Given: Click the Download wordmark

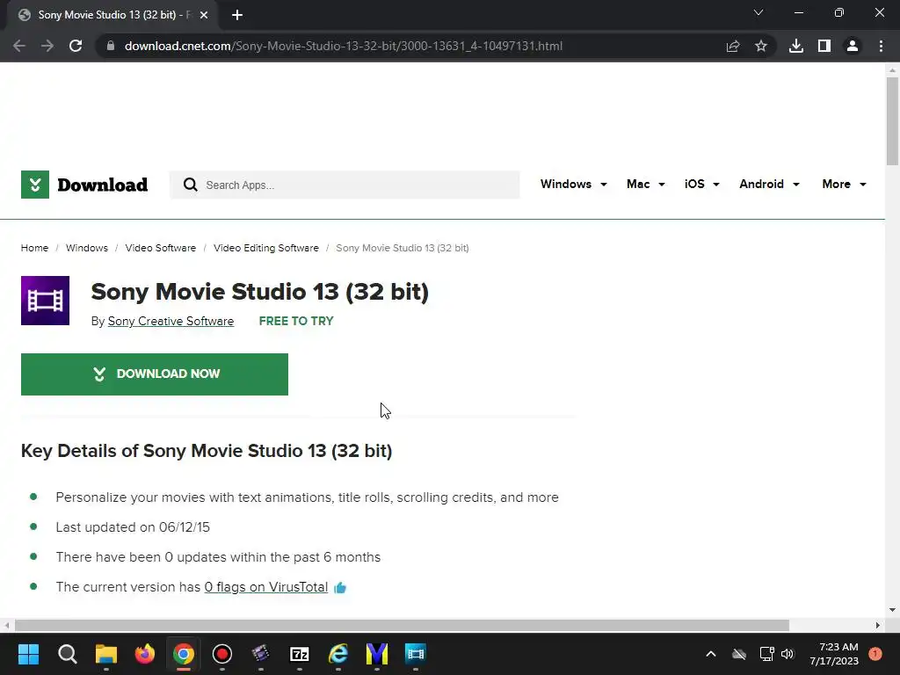Looking at the screenshot, I should [102, 185].
